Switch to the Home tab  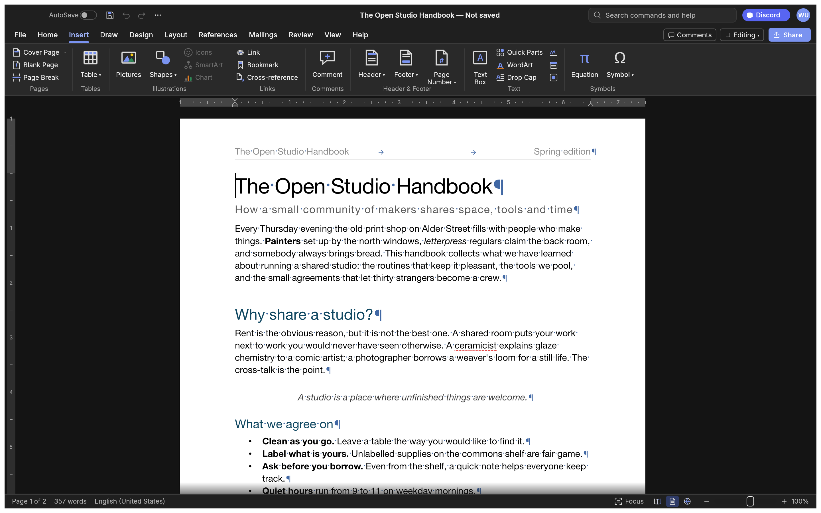click(x=48, y=35)
